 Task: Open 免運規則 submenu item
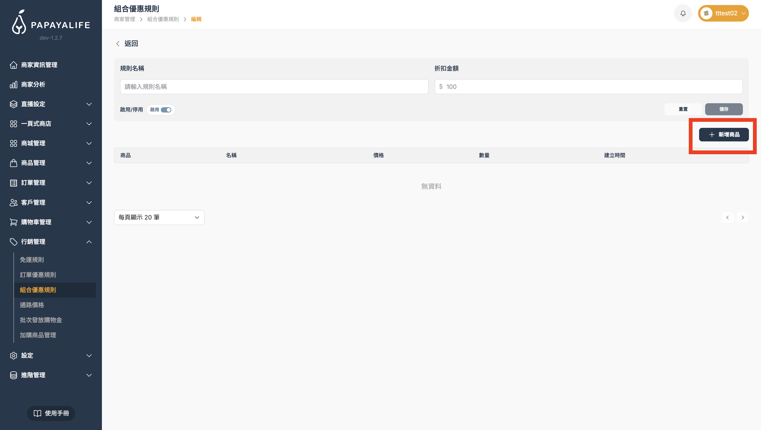(x=32, y=260)
